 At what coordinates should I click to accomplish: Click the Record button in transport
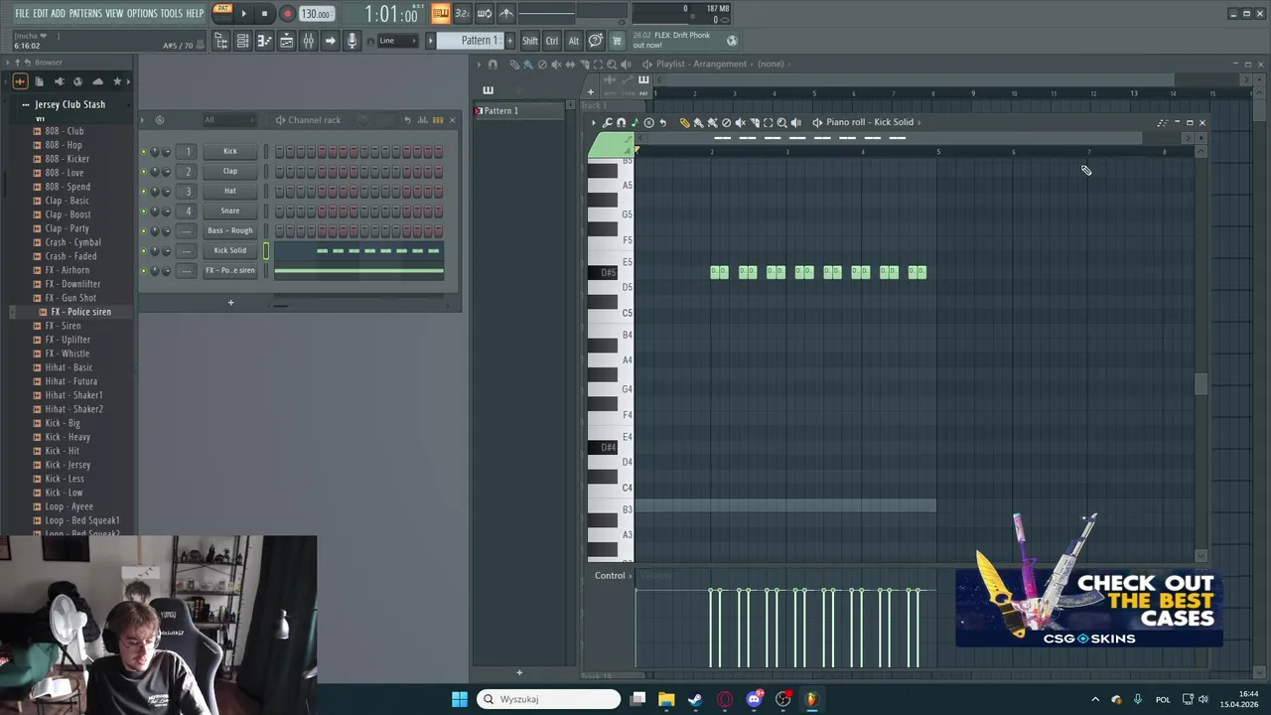(288, 13)
